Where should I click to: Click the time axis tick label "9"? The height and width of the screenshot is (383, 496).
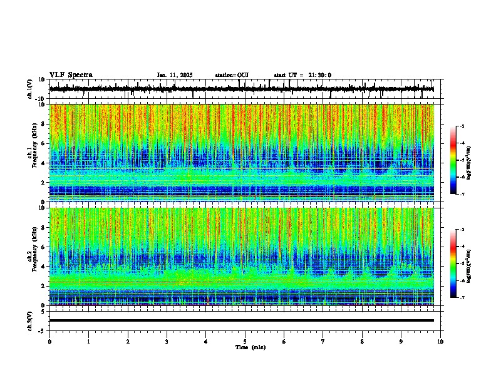pyautogui.click(x=401, y=342)
